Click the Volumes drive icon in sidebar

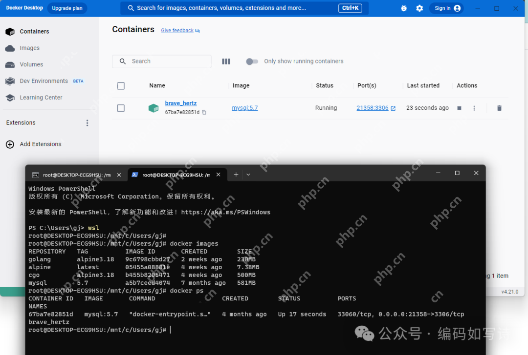point(10,64)
